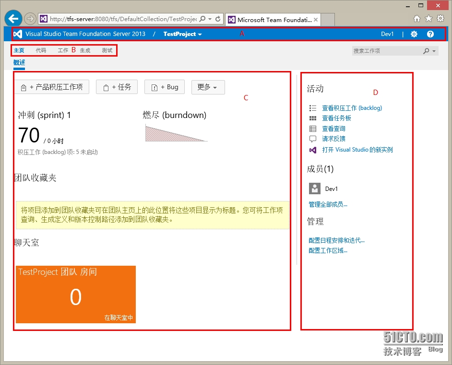Image resolution: width=452 pixels, height=365 pixels.
Task: Click the work item search magnifier icon
Action: (x=426, y=51)
